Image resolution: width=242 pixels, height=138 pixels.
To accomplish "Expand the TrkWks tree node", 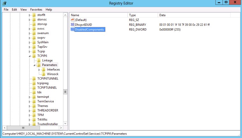I will pyautogui.click(x=30, y=120).
